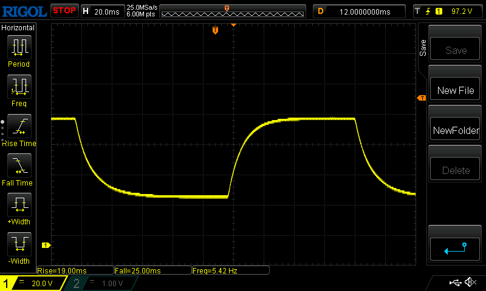Image resolution: width=486 pixels, height=291 pixels.
Task: Toggle the speaker sound icon
Action: pos(470,283)
